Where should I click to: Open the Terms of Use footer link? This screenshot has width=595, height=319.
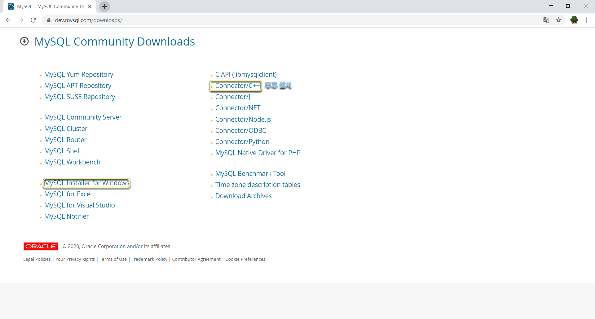click(x=113, y=259)
